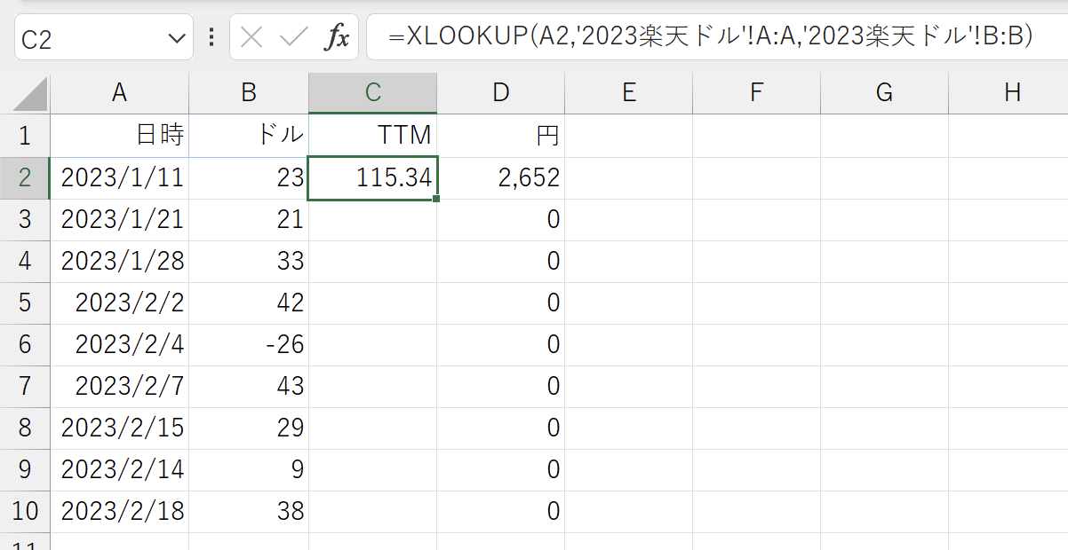Expand the Name Box dropdown arrow
Screen dimensions: 1068x550
(x=175, y=38)
